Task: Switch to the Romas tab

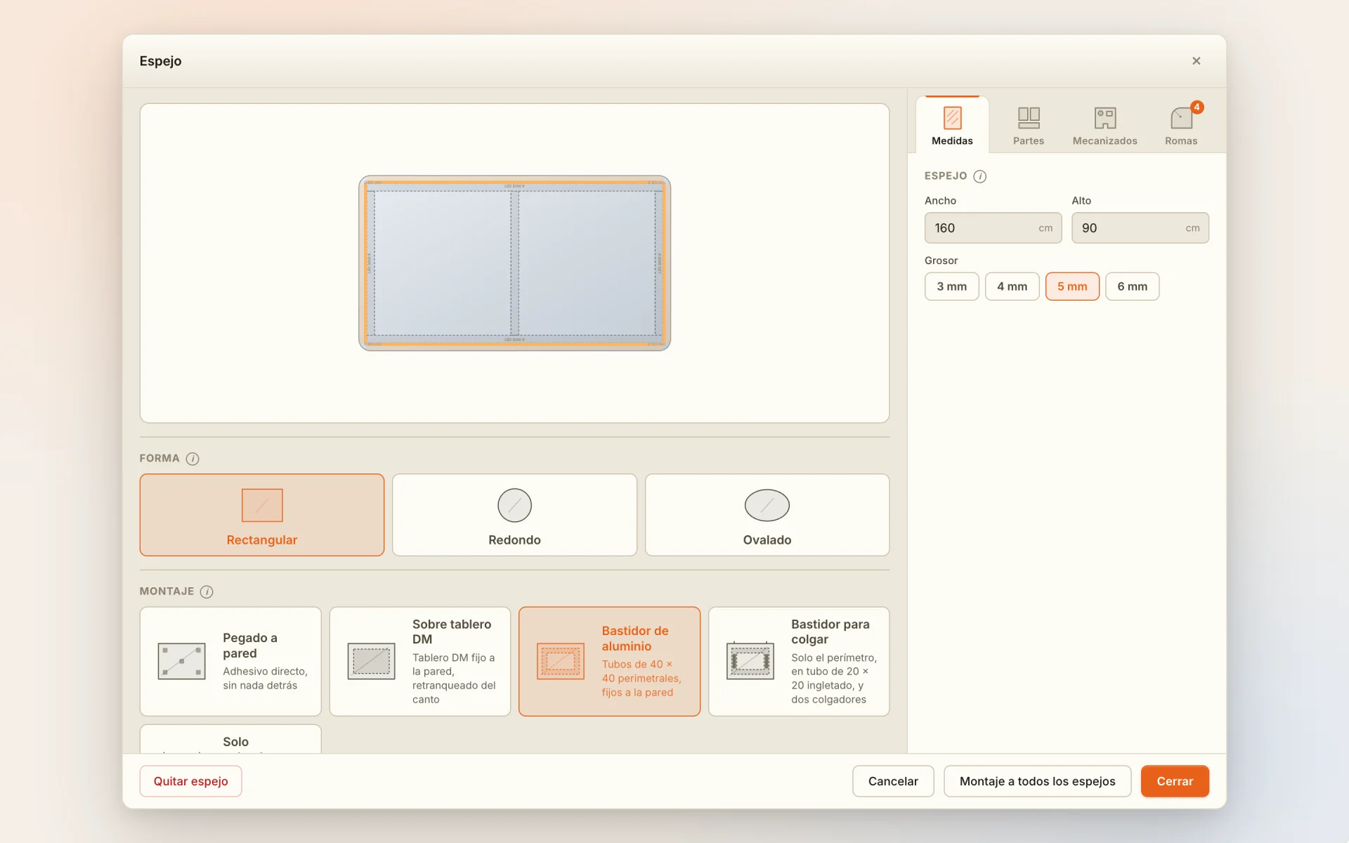Action: coord(1181,125)
